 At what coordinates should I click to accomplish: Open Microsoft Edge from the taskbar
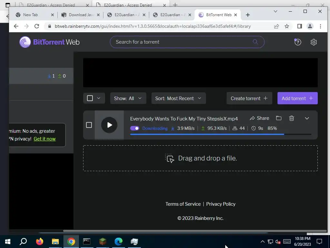click(x=119, y=241)
